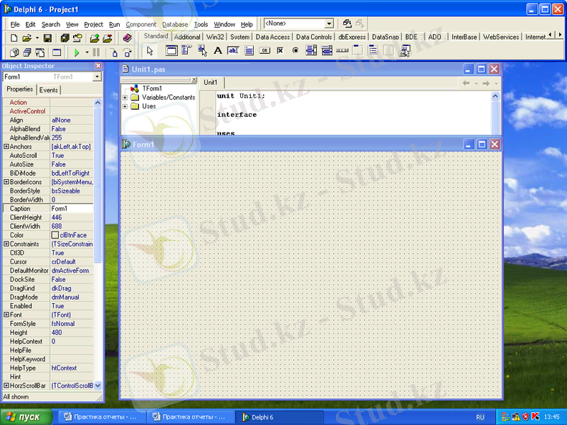
Task: Open Help contents book icon
Action: [x=128, y=38]
